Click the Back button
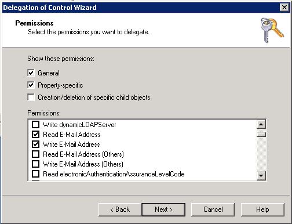Screen dimensions: 292x224 tap(120, 209)
